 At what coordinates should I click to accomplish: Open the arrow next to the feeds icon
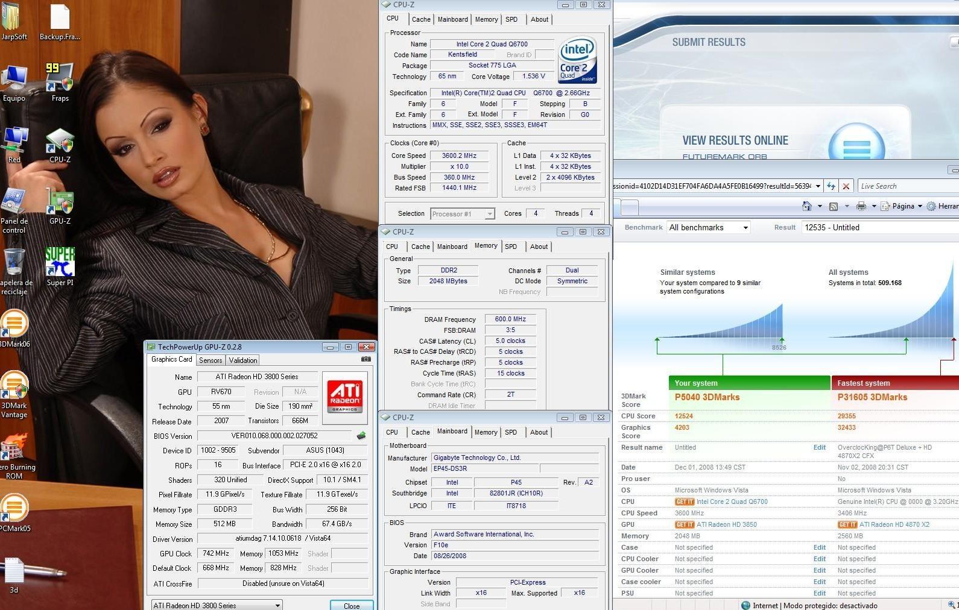[846, 206]
